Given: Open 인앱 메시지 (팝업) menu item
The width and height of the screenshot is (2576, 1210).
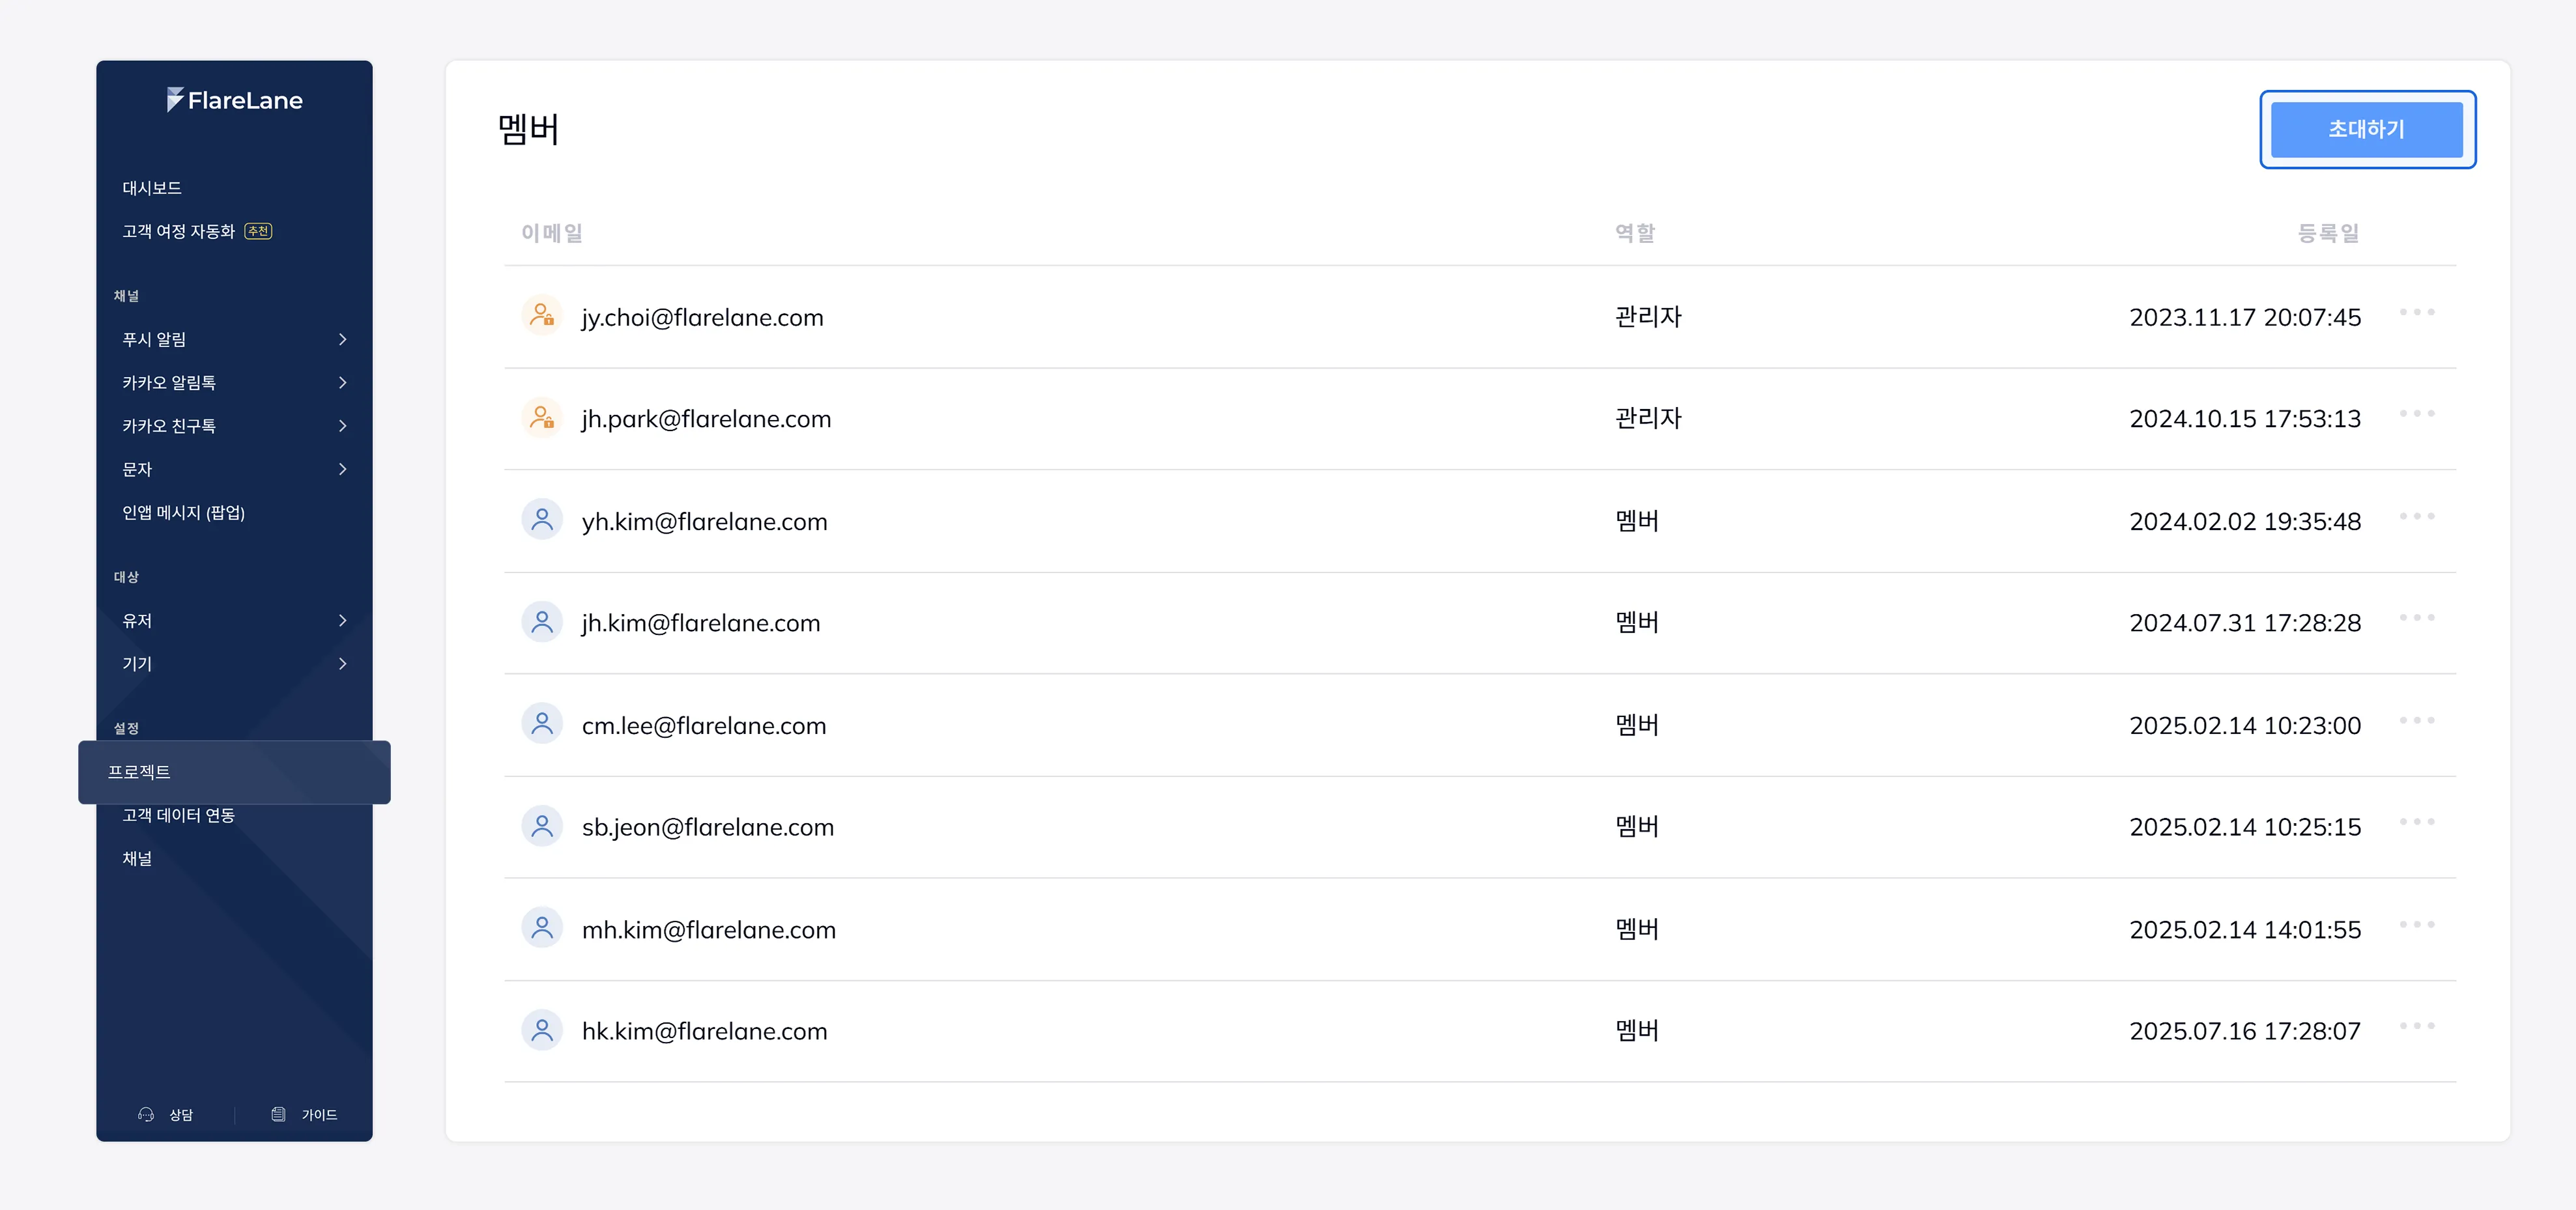Looking at the screenshot, I should [x=184, y=512].
